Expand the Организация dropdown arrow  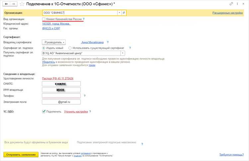tap(120, 13)
